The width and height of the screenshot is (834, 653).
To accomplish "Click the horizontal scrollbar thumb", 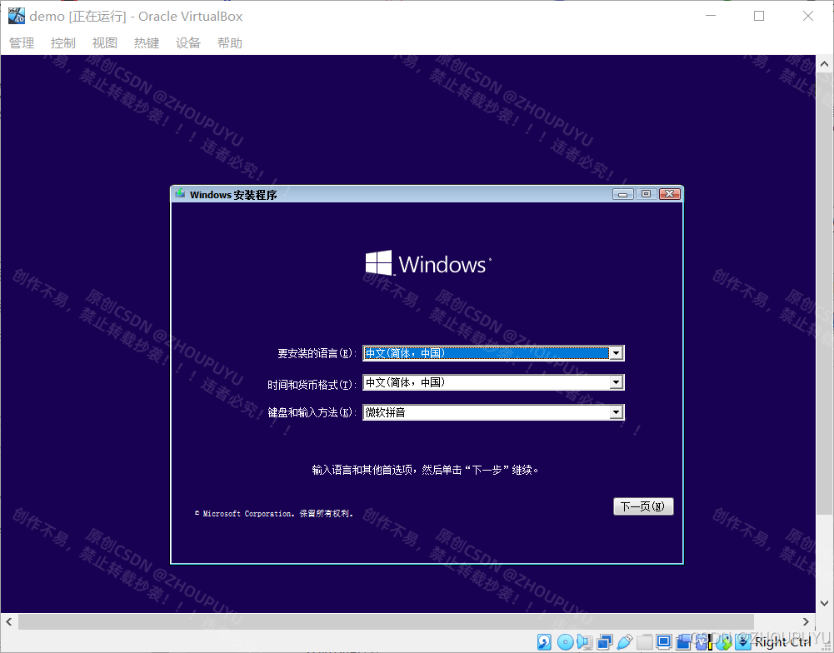I will [386, 621].
